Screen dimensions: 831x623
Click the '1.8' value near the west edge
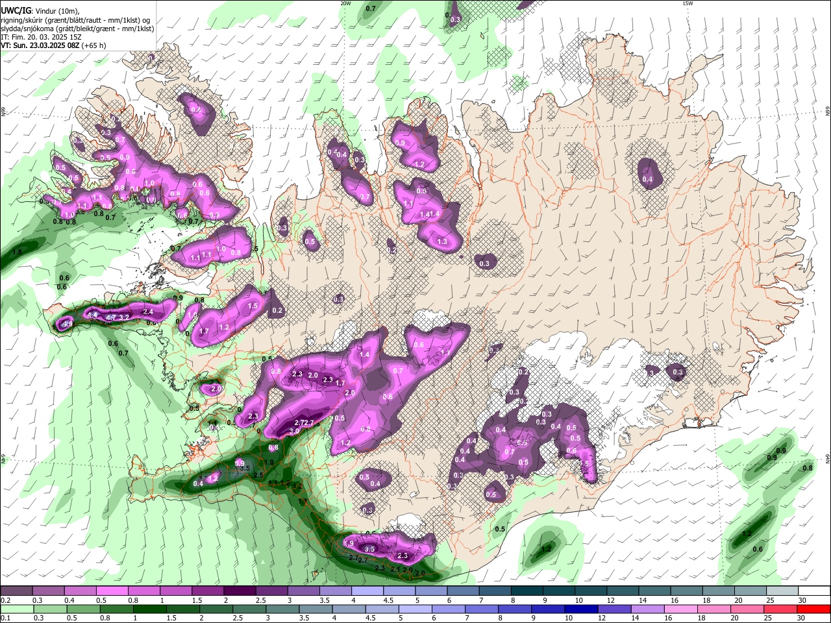click(18, 252)
